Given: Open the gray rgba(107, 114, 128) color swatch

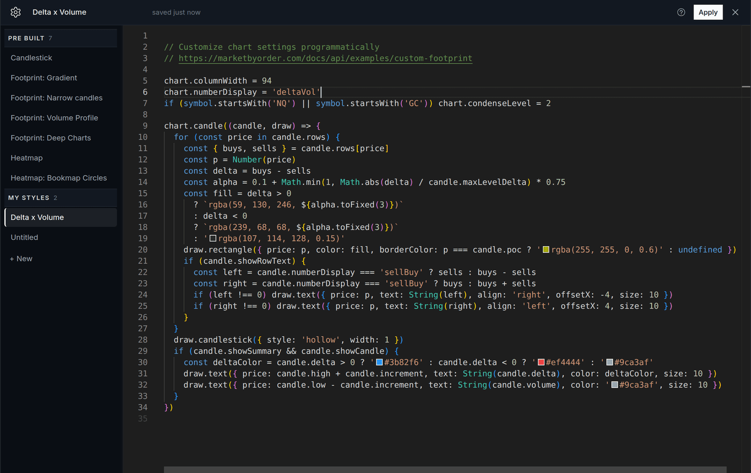Looking at the screenshot, I should click(x=213, y=239).
